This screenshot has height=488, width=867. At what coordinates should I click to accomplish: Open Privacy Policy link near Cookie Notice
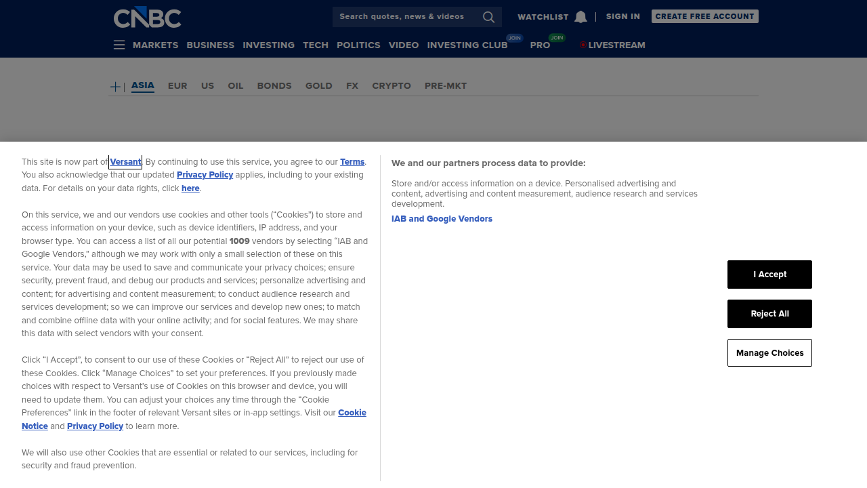pyautogui.click(x=95, y=426)
